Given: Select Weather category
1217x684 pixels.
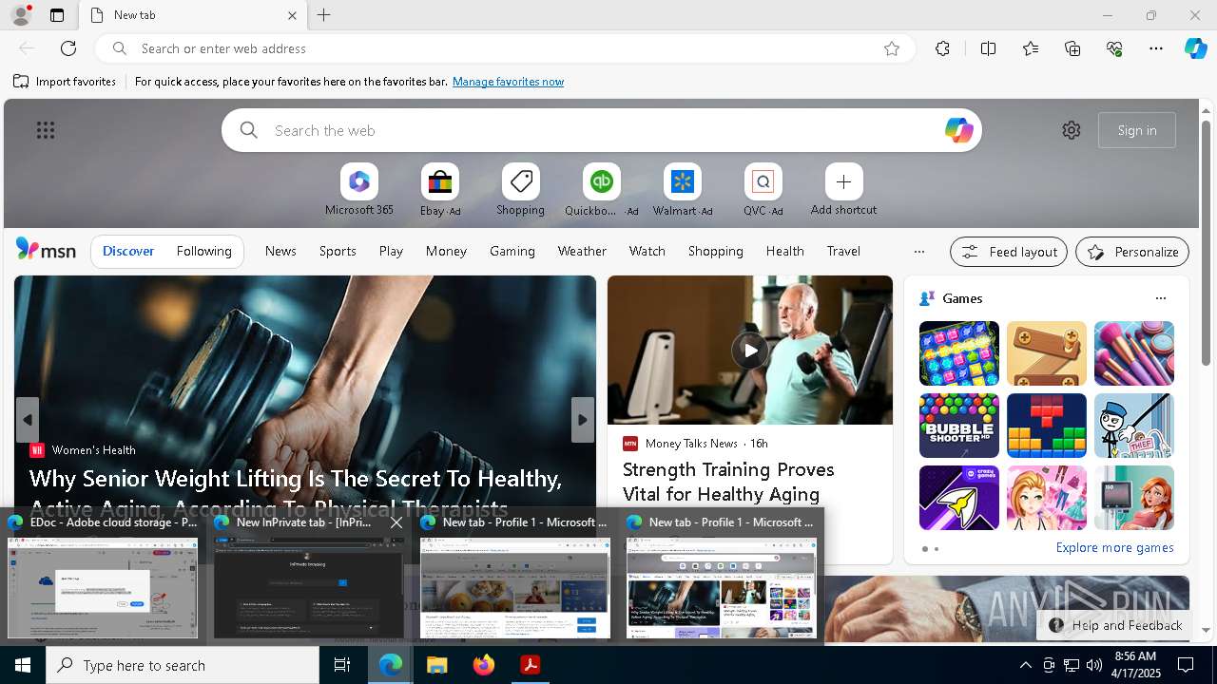Looking at the screenshot, I should 582,252.
